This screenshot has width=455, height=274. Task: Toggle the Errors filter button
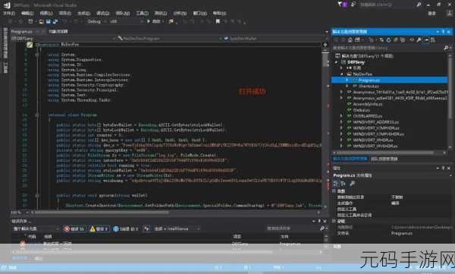tap(74, 229)
